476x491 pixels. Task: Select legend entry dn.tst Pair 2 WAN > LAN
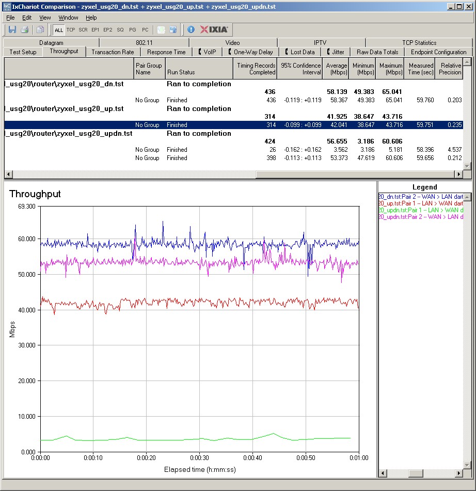pos(421,197)
